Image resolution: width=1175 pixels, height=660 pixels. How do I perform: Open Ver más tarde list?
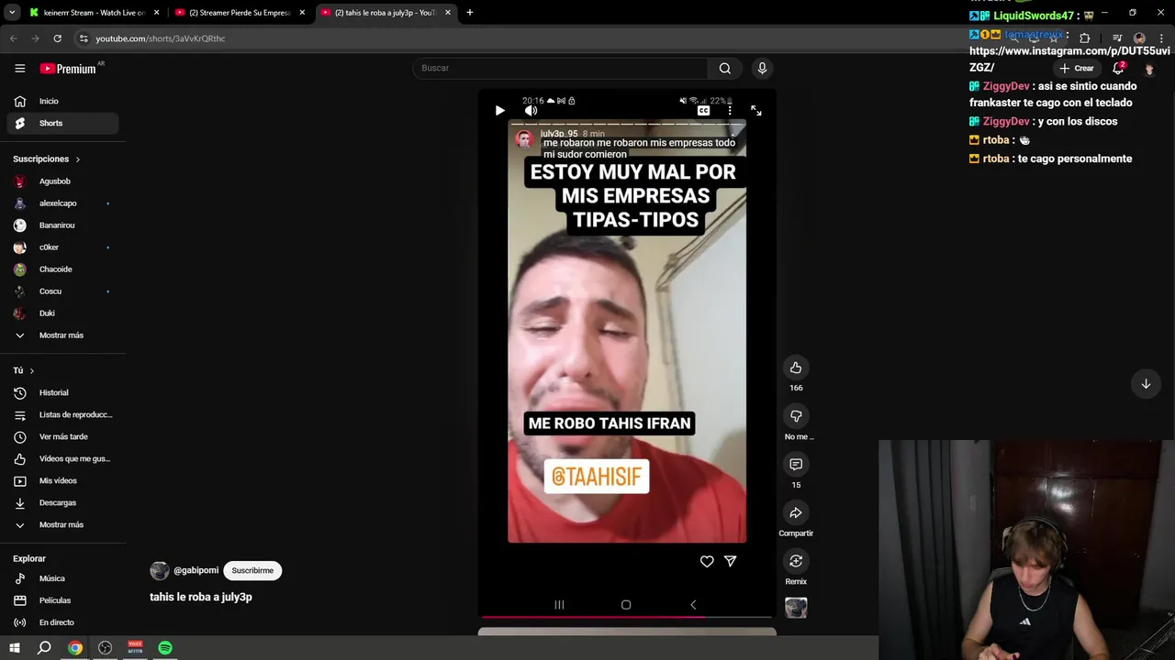pos(62,436)
